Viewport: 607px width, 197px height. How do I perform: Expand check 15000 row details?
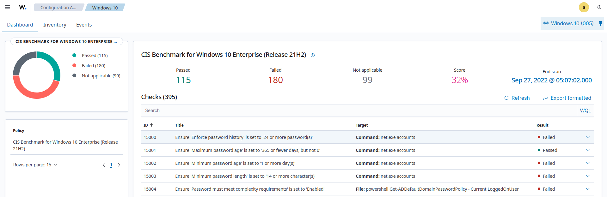tap(587, 137)
